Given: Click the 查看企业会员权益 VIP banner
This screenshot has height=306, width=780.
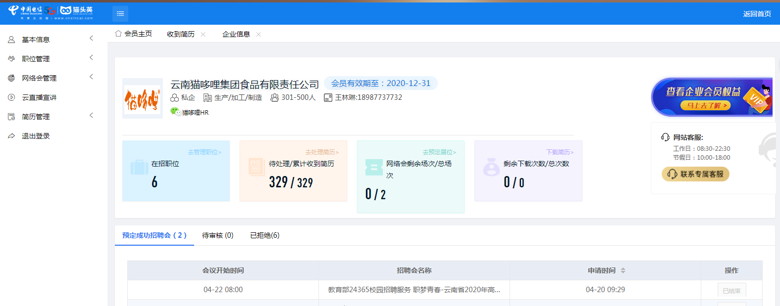Looking at the screenshot, I should point(712,96).
